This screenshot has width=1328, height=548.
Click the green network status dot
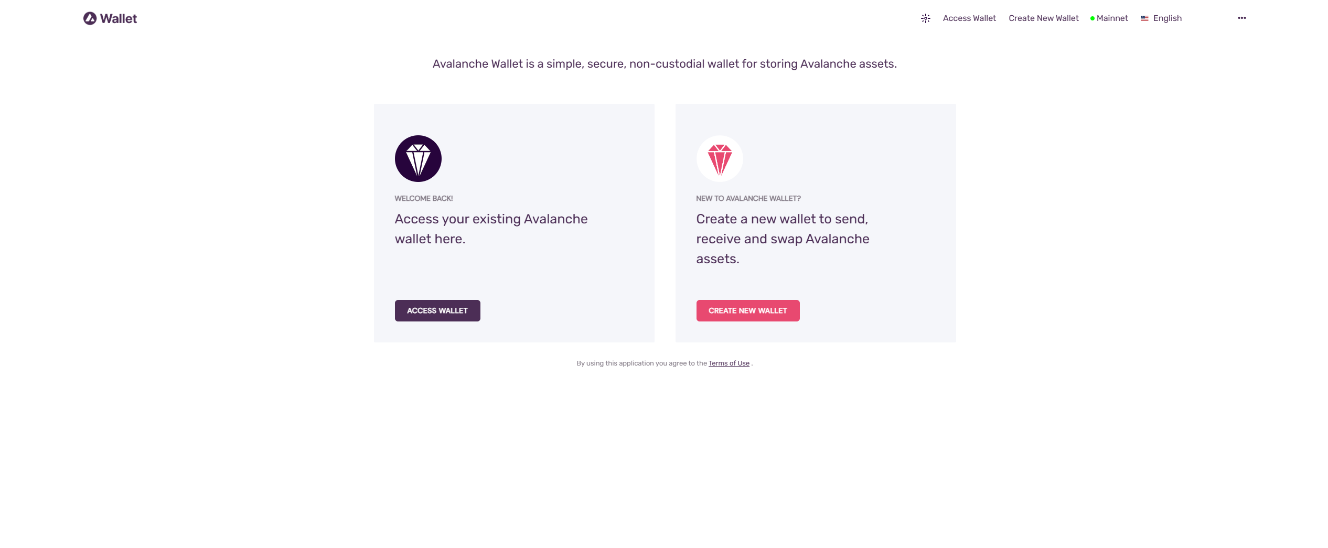(x=1093, y=19)
